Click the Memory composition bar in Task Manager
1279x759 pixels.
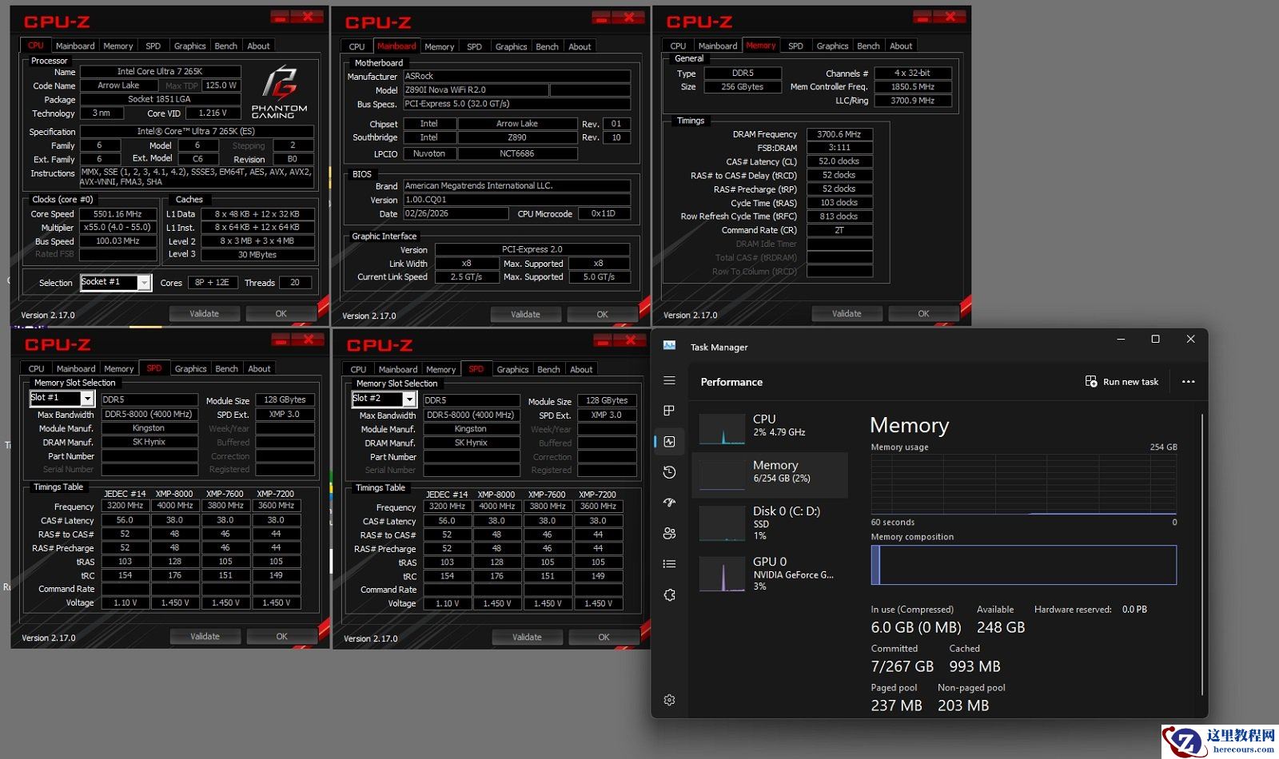pos(1023,565)
